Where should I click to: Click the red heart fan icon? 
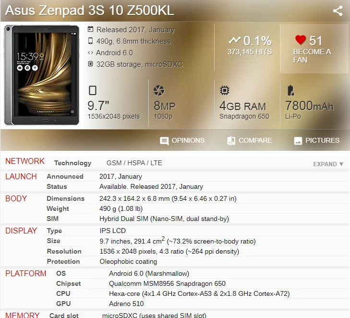point(301,40)
